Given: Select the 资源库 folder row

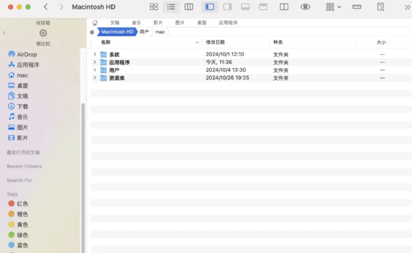Looking at the screenshot, I should pos(251,78).
